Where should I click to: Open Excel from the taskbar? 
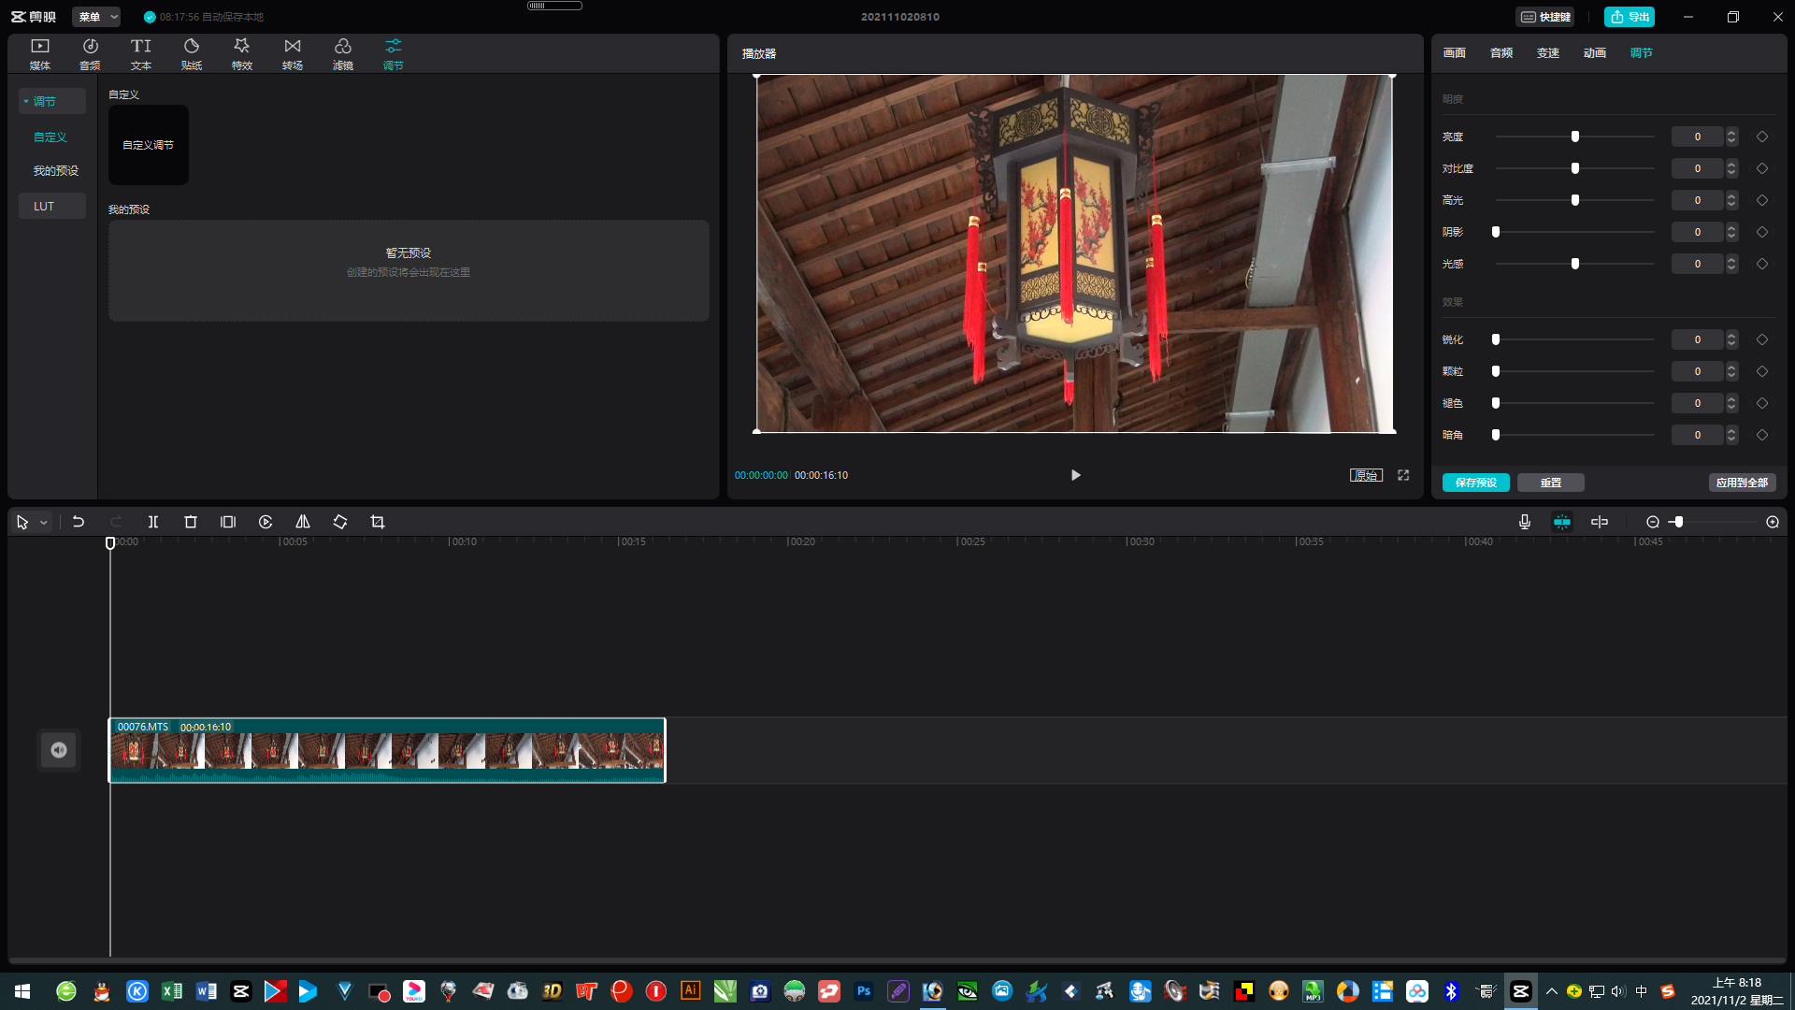172,991
